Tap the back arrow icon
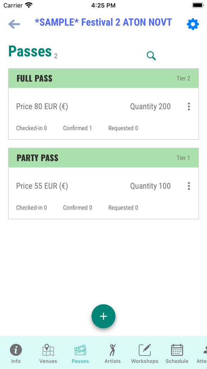This screenshot has width=207, height=369. pyautogui.click(x=14, y=24)
